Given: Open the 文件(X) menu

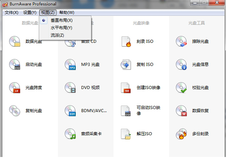Looking at the screenshot, I should 11,12.
